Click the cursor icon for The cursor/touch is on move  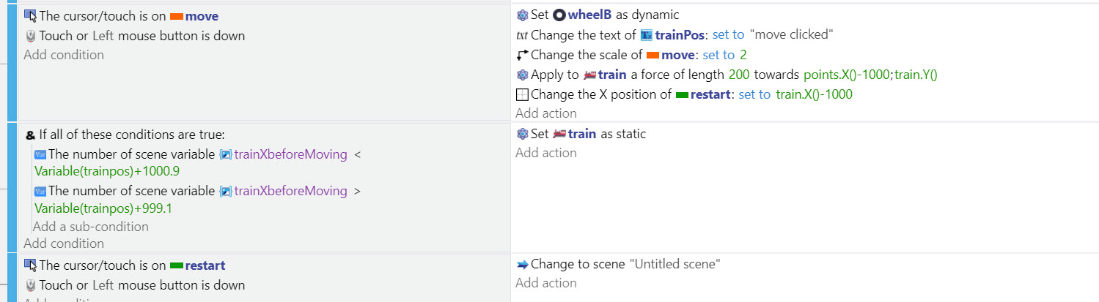[30, 16]
